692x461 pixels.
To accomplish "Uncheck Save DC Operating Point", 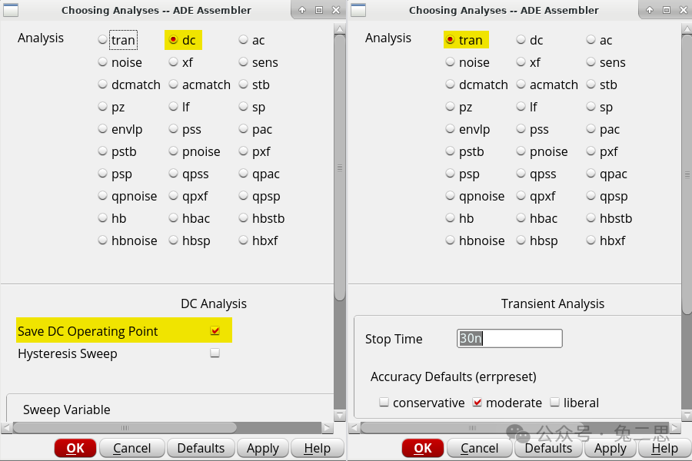I will pyautogui.click(x=215, y=331).
